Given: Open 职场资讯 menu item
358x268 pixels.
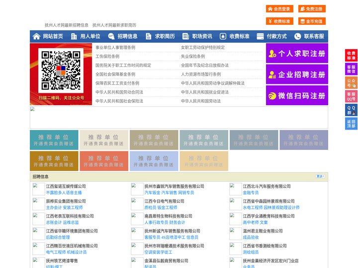Looking at the screenshot, I should click(x=202, y=36).
